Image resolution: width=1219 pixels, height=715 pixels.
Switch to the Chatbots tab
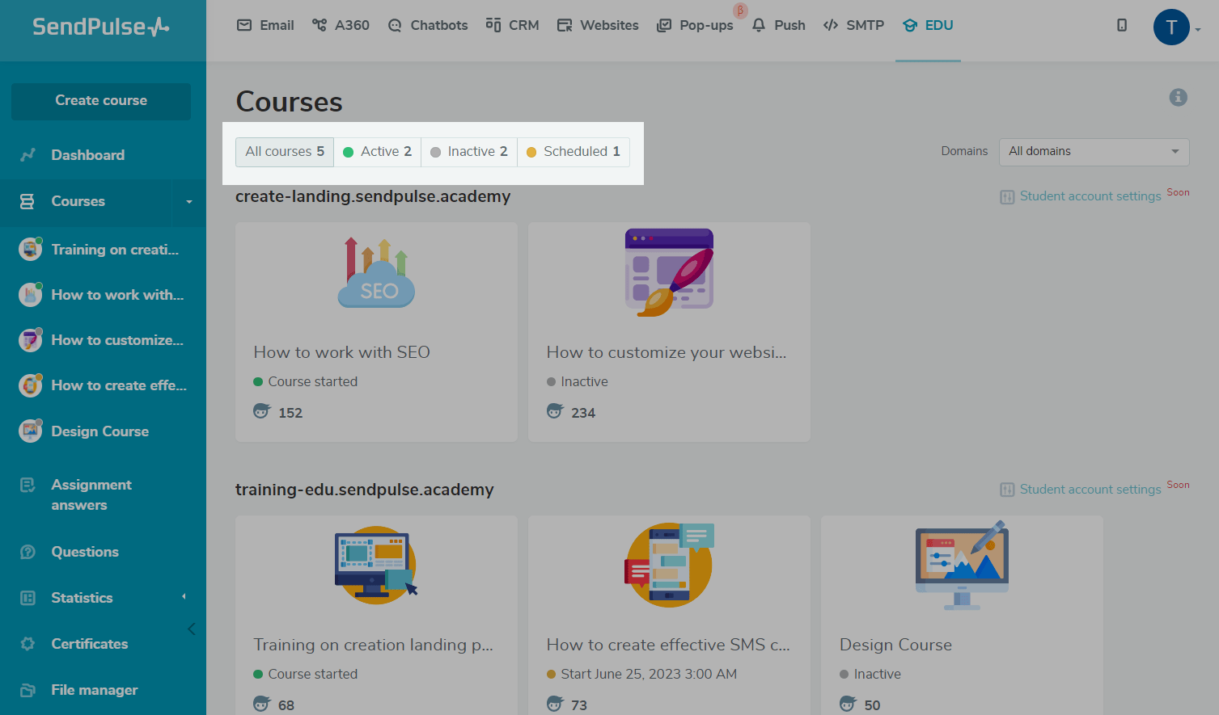coord(428,25)
